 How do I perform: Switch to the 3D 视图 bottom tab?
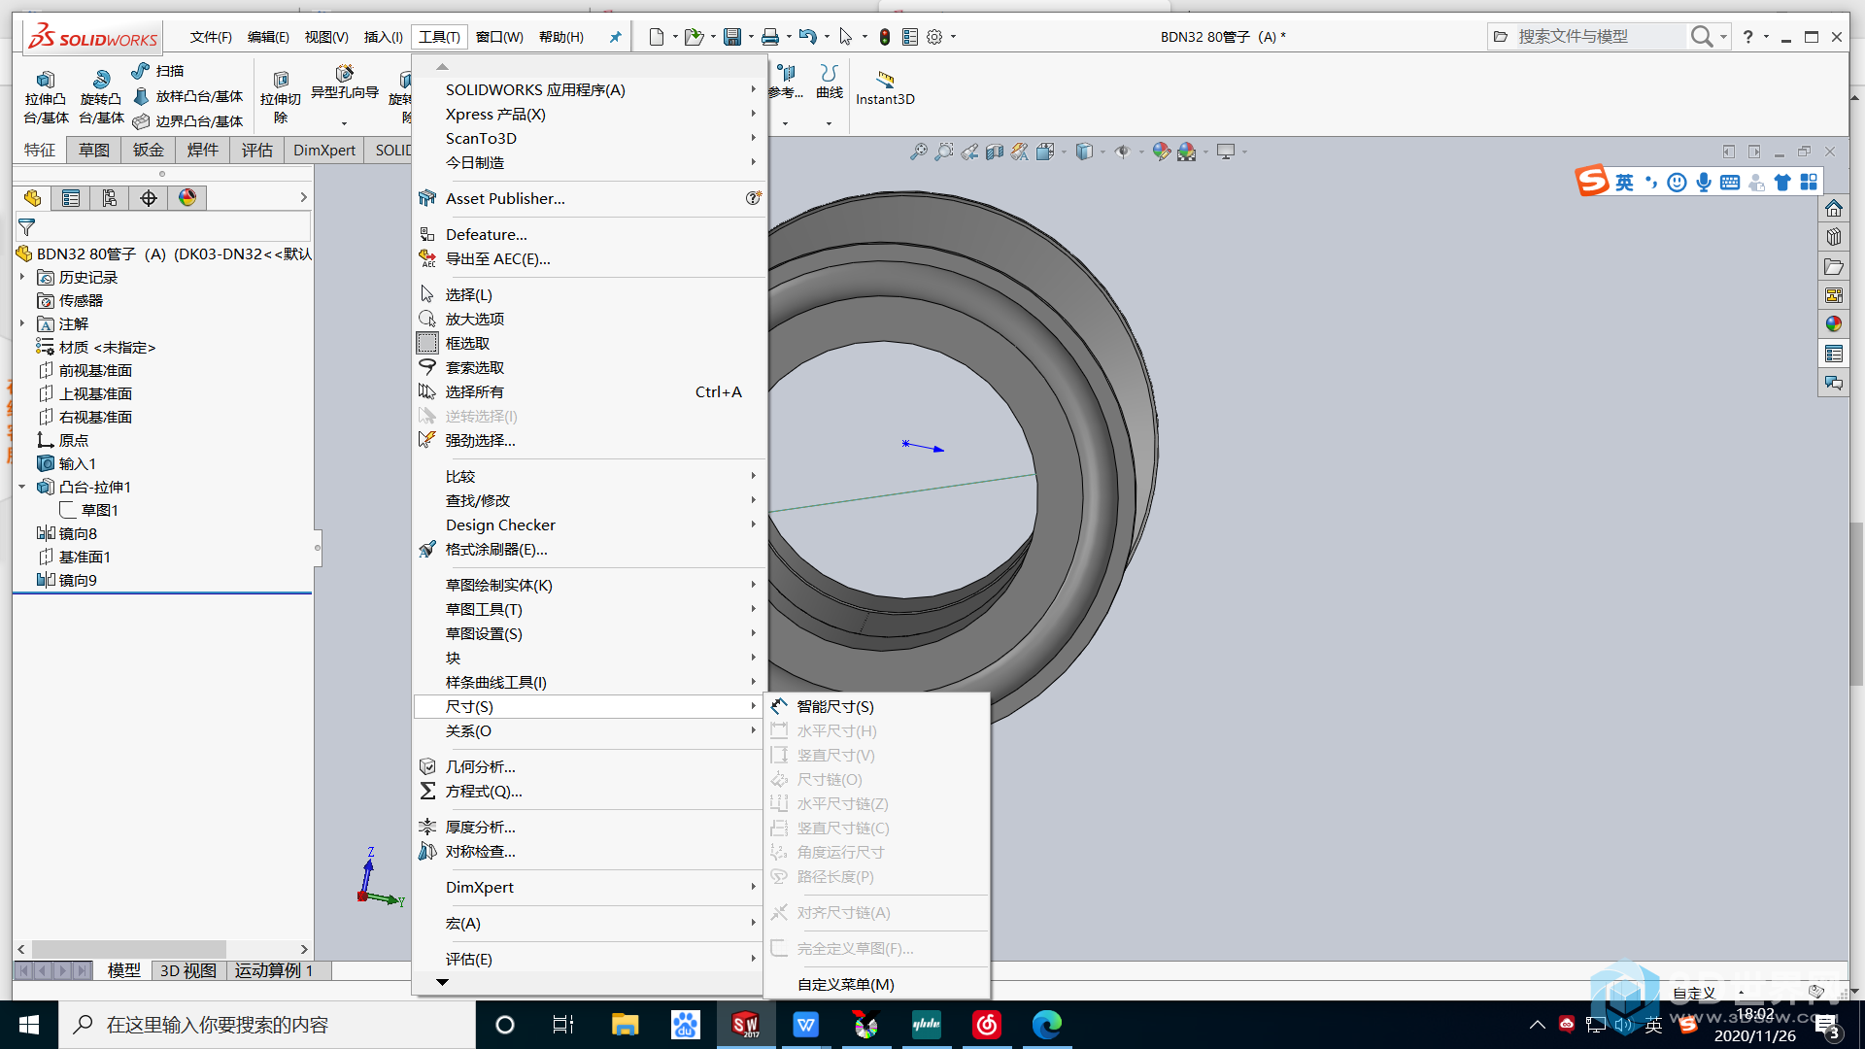[x=188, y=970]
